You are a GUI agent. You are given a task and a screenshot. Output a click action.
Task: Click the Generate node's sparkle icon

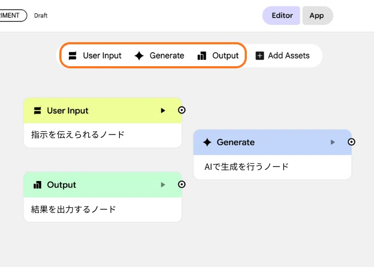[x=207, y=143]
